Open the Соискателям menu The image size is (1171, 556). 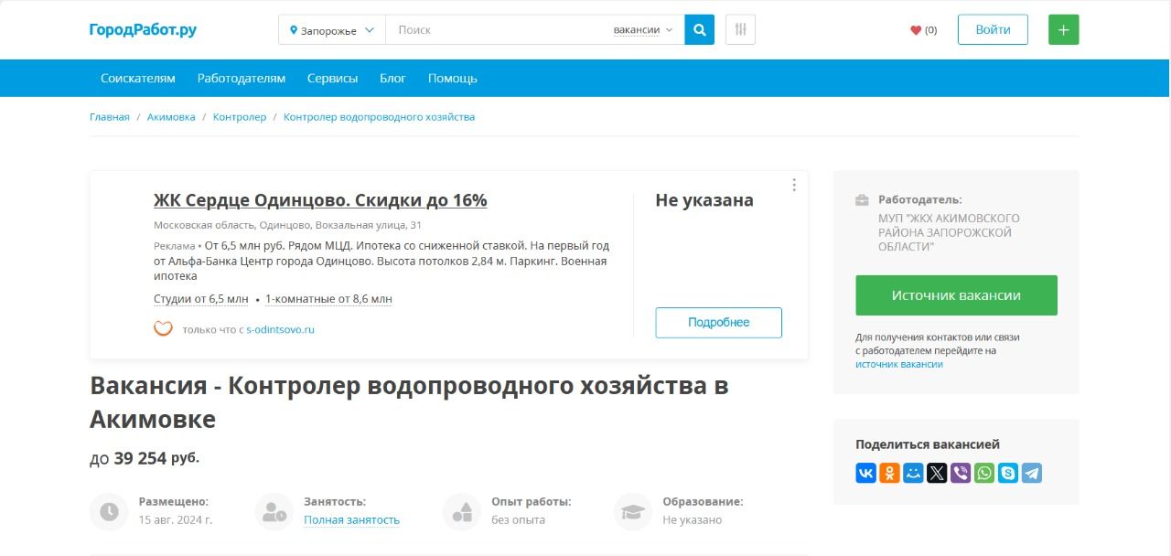click(x=138, y=79)
